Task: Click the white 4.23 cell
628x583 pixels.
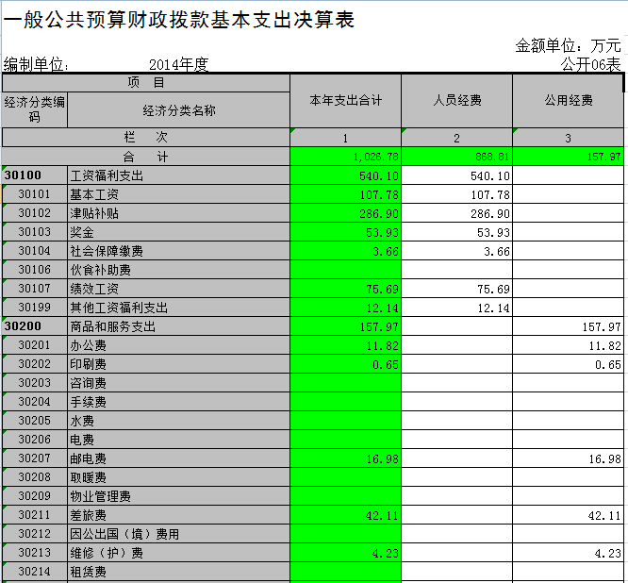Action: point(568,552)
